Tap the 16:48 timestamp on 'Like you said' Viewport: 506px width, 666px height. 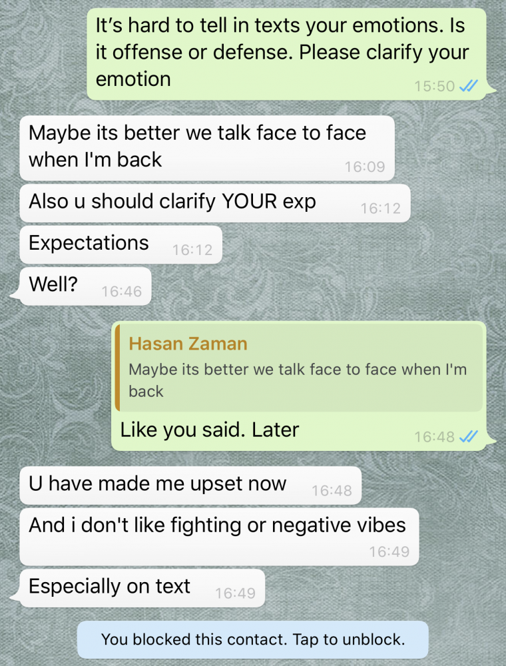[x=434, y=436]
